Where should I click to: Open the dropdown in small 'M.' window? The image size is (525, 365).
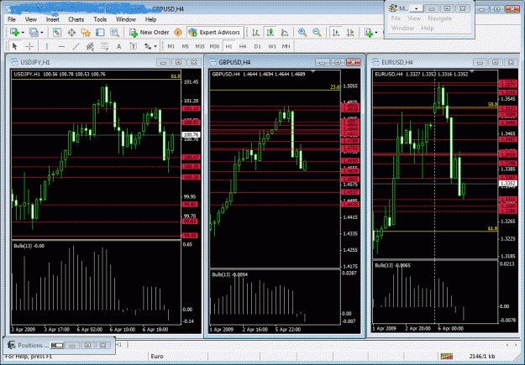[416, 8]
